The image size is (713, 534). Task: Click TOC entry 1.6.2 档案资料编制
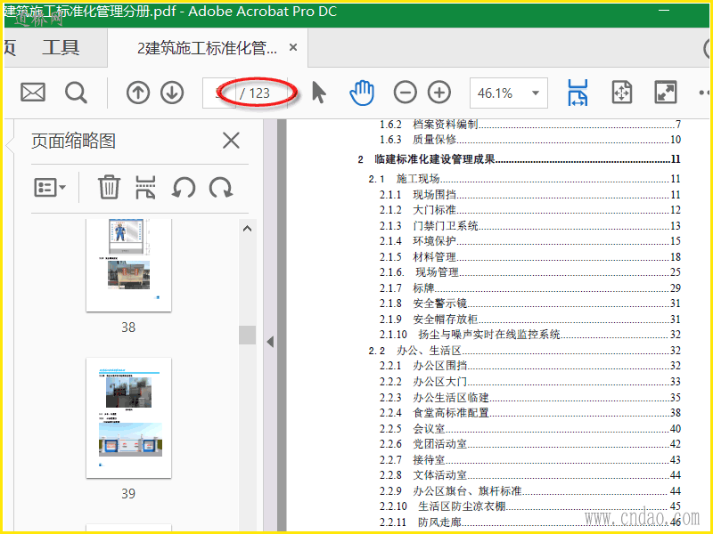coord(530,124)
